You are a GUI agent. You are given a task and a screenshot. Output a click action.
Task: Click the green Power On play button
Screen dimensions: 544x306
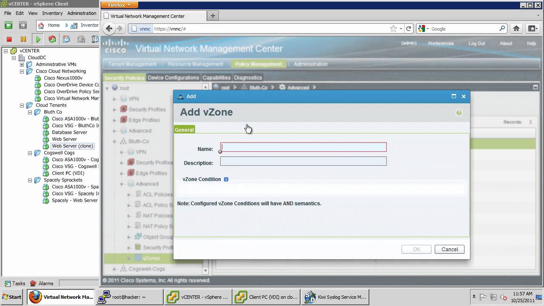38,39
